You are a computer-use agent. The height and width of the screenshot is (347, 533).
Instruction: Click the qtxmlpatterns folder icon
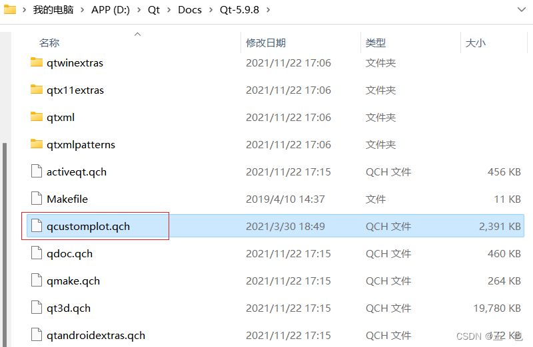pos(37,144)
